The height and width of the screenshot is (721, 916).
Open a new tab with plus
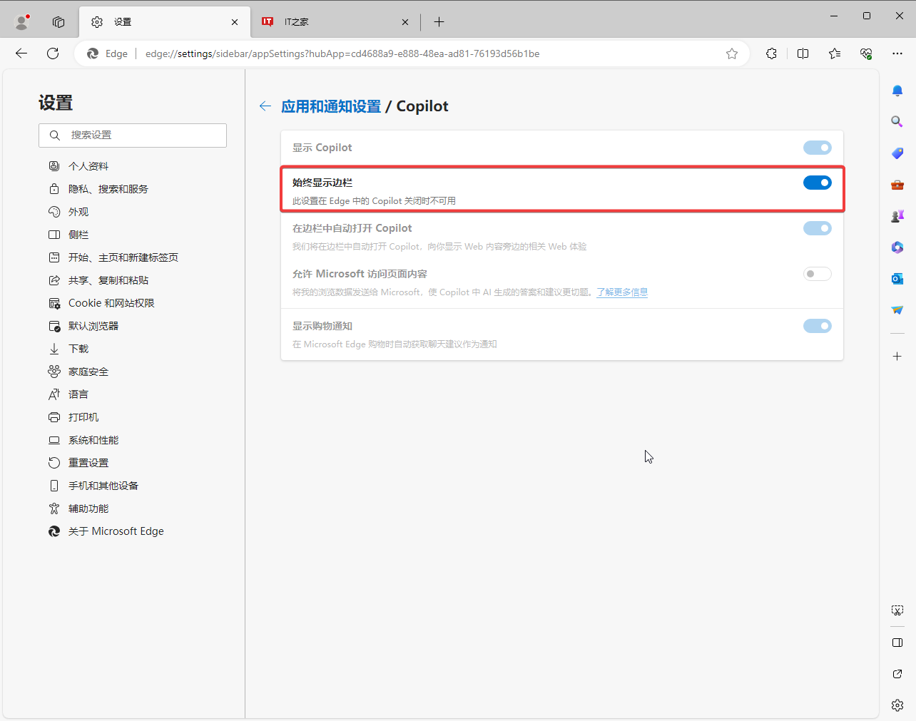click(x=439, y=22)
